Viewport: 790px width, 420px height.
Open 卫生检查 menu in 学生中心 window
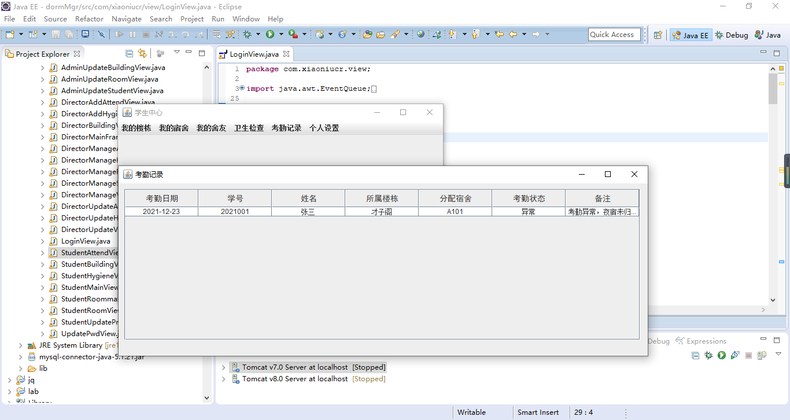(249, 128)
